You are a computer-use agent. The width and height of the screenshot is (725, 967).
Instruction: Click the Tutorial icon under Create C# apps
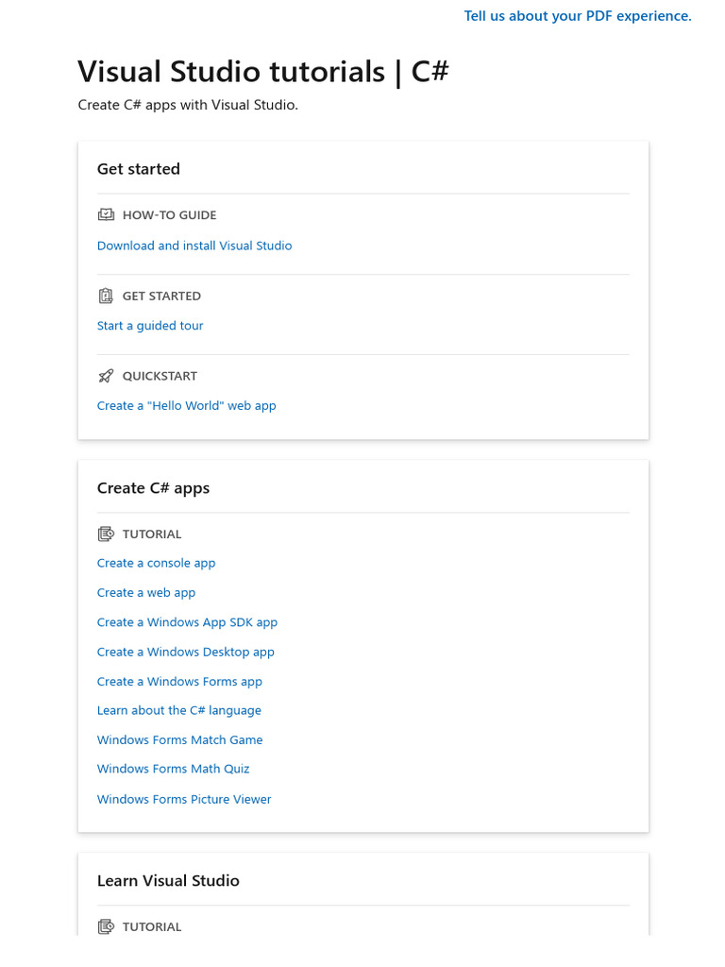click(106, 534)
